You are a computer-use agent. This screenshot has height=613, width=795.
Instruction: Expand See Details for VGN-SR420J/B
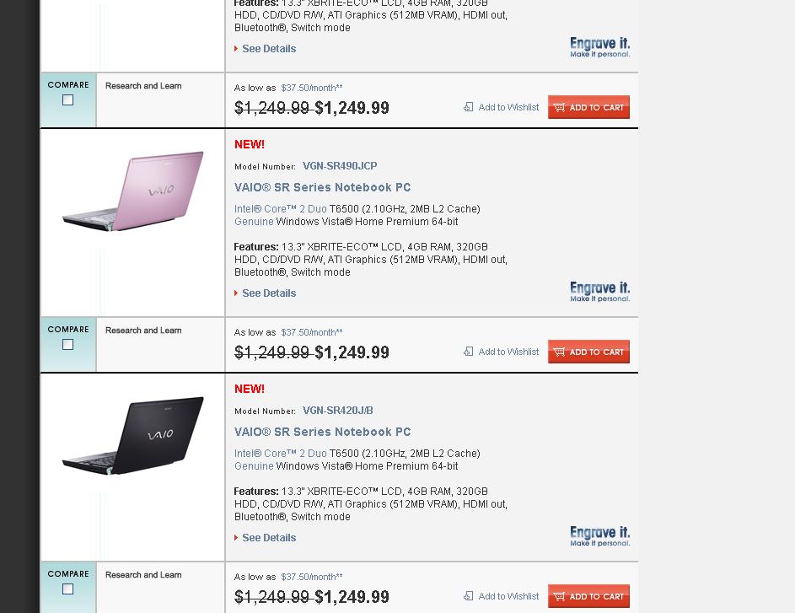269,537
